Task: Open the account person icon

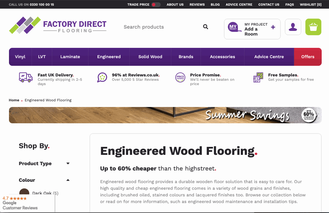Action: (x=293, y=27)
